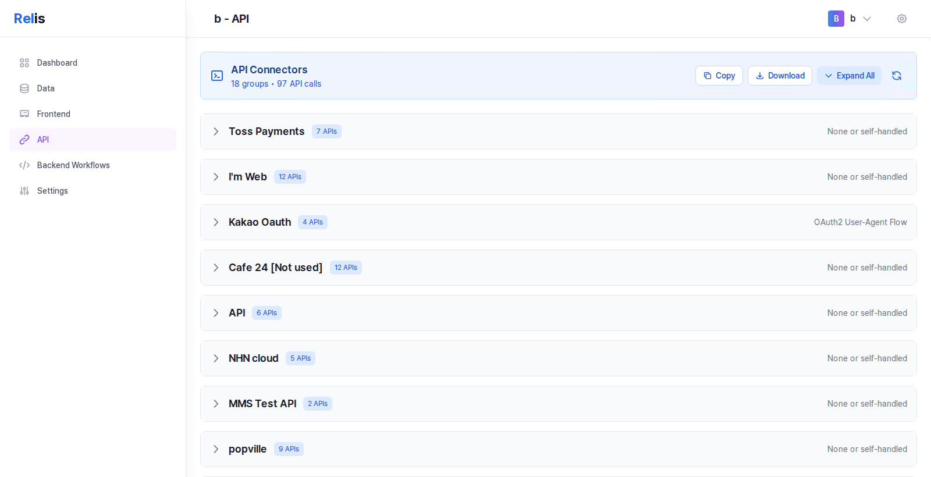Image resolution: width=931 pixels, height=477 pixels.
Task: Click the refresh icon in API Connectors
Action: coord(897,76)
